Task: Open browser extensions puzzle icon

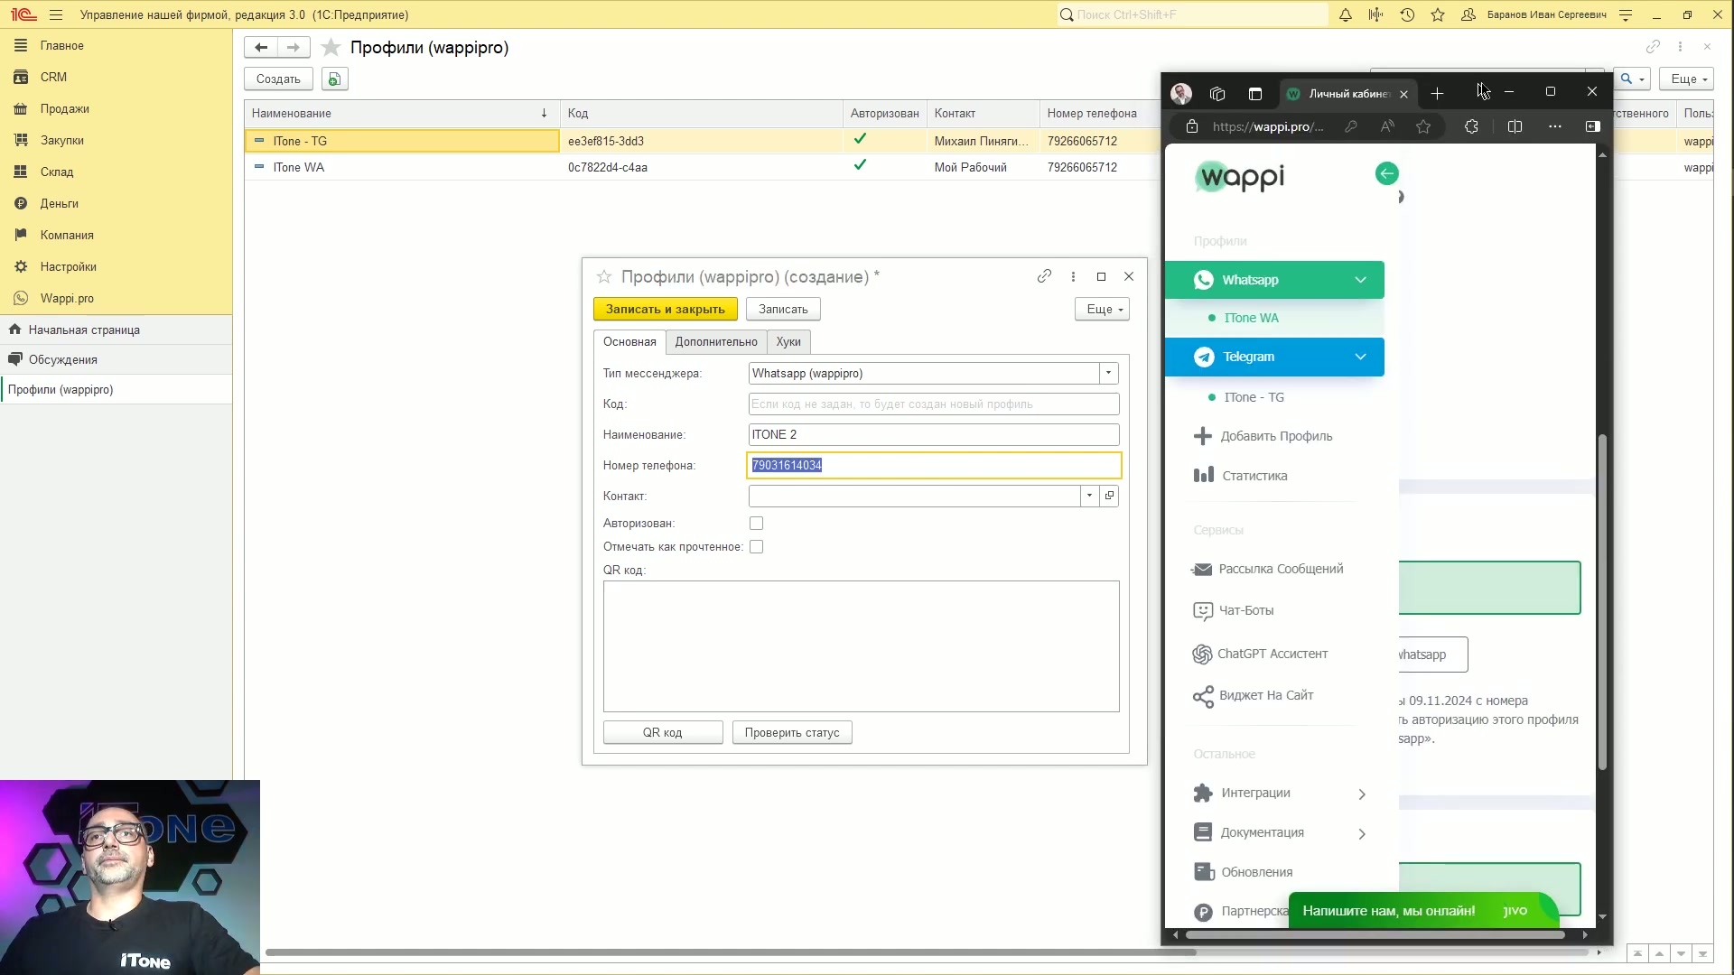Action: 1471,126
